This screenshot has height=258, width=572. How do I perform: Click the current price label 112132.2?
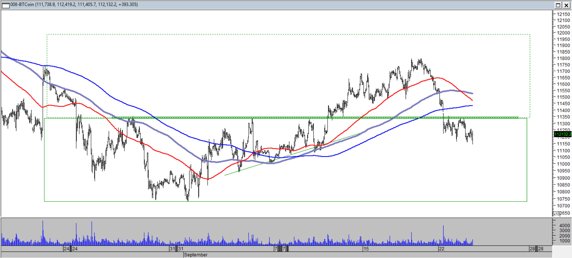[563, 134]
